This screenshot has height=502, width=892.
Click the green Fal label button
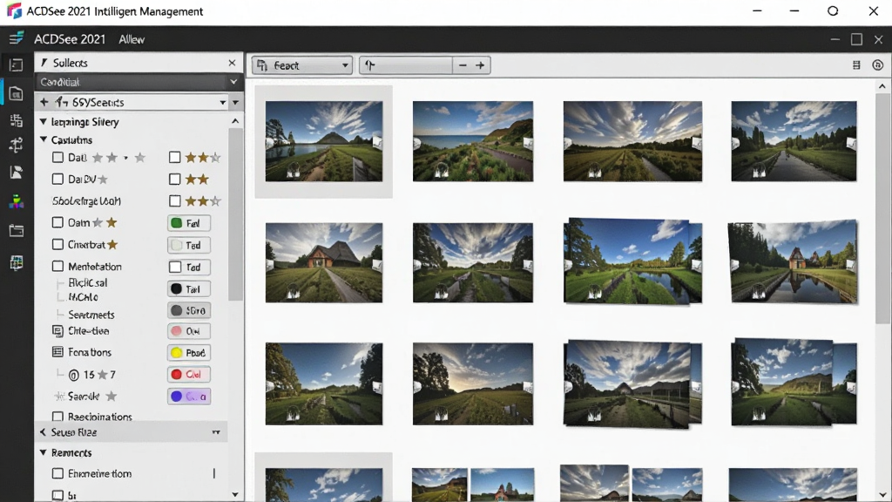click(189, 223)
